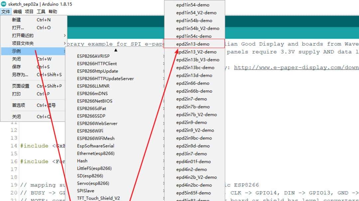This screenshot has width=359, height=201.
Task: Open the 编辑 menu
Action: (17, 12)
